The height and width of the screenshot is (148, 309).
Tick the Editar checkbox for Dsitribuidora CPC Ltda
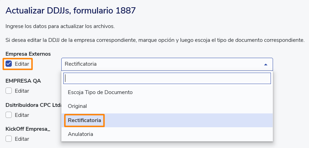point(9,115)
